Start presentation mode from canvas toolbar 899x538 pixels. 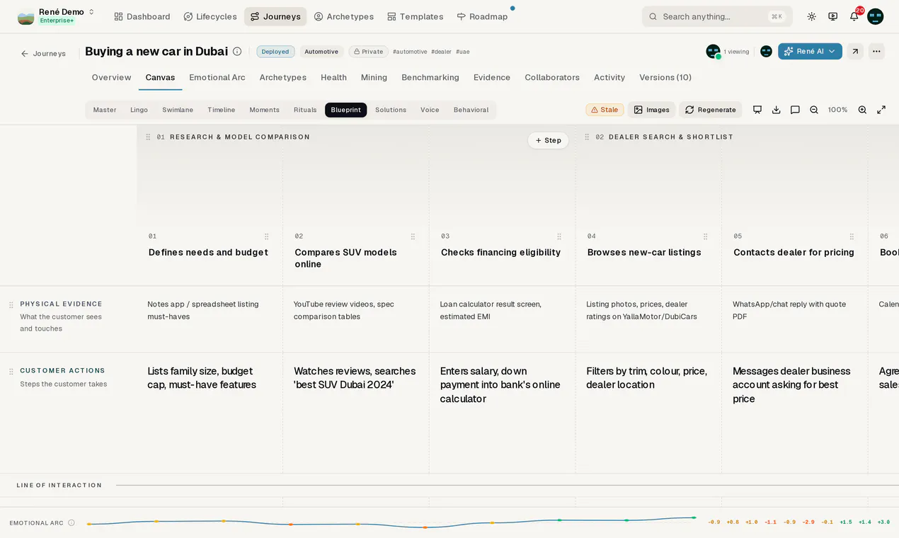tap(757, 110)
